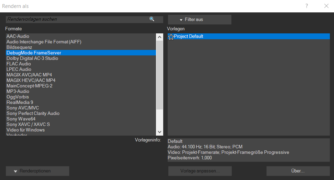
Task: Expand the Filter aus dropdown
Action: coord(199,20)
